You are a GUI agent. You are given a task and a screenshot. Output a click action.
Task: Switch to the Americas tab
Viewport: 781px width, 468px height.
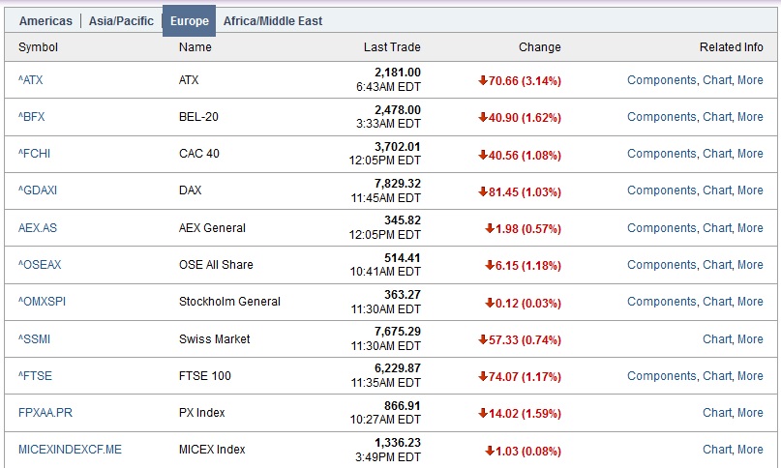pyautogui.click(x=45, y=21)
